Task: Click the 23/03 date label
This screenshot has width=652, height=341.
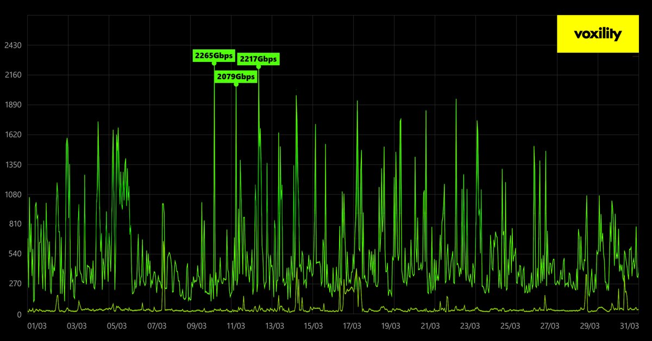Action: 469,326
